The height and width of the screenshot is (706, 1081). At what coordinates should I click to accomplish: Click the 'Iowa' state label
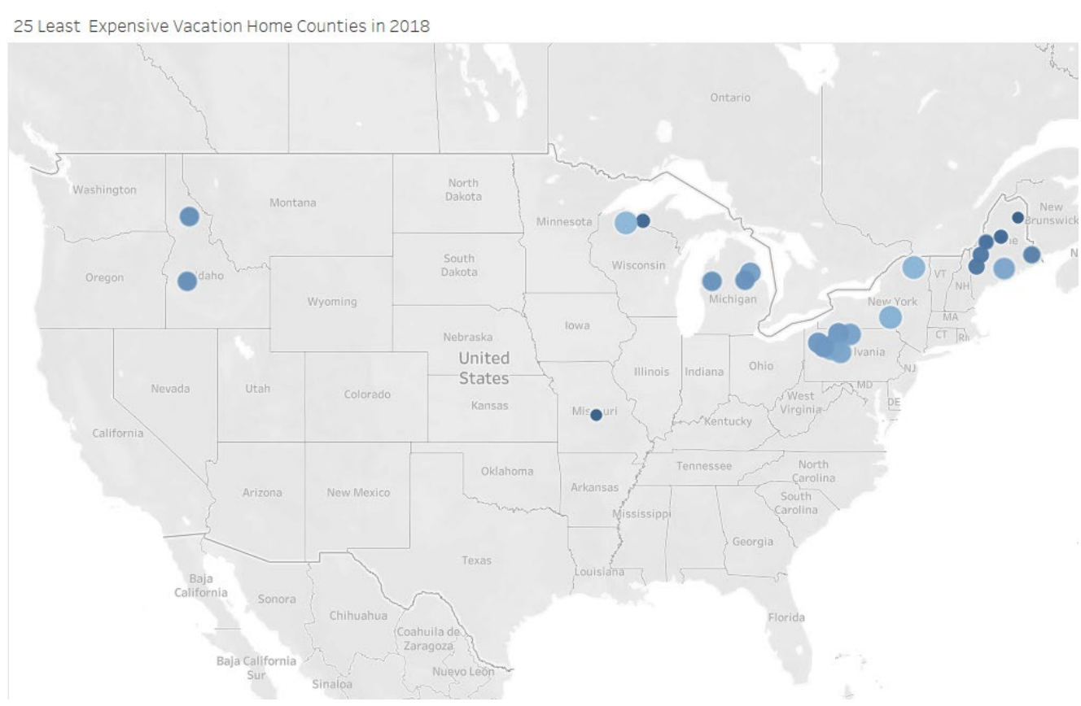[x=577, y=325]
